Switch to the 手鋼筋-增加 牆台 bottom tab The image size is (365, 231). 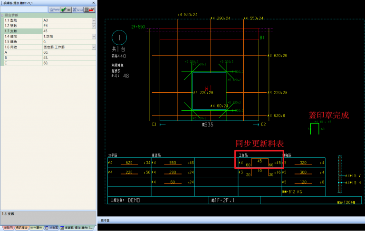point(77,228)
